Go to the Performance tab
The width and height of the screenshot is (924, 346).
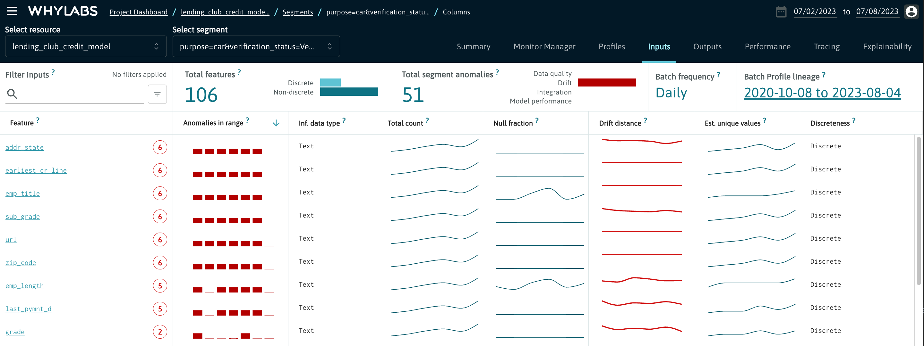(x=767, y=47)
